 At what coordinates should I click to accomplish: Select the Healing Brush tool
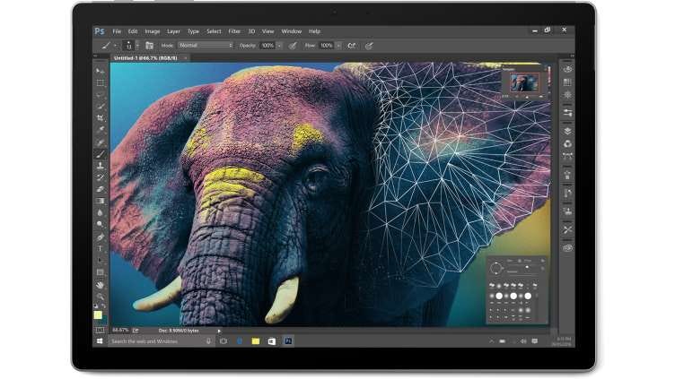(100, 142)
